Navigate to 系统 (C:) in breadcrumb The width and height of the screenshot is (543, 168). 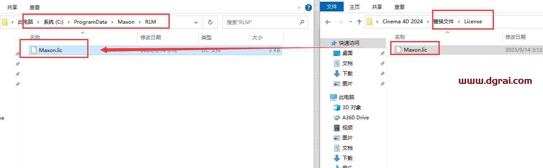(x=53, y=22)
